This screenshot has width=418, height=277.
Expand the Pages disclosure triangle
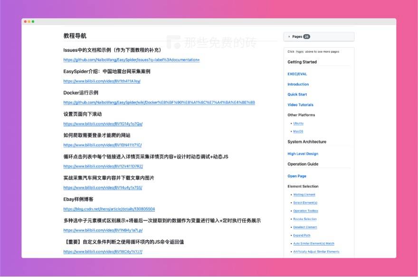289,37
